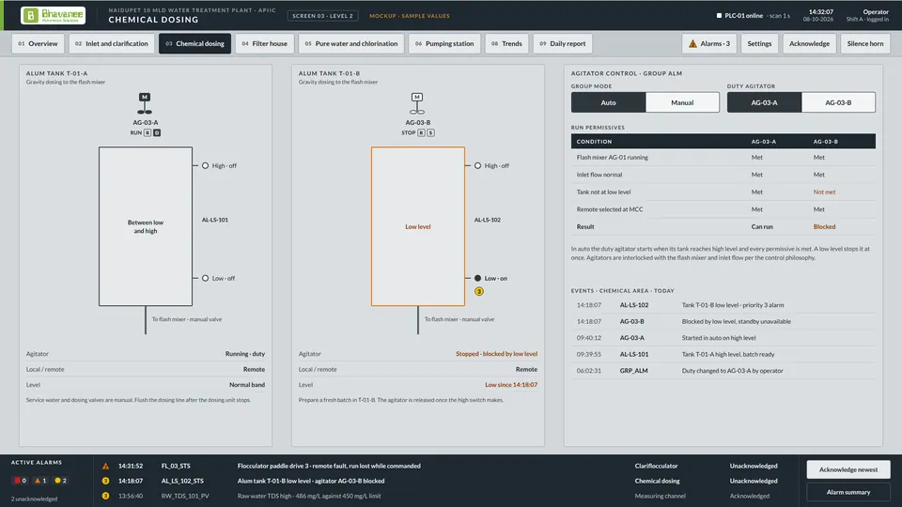
Task: Click the AG-03-B agitator motor icon
Action: pyautogui.click(x=417, y=104)
